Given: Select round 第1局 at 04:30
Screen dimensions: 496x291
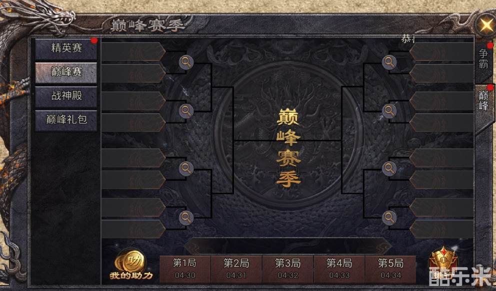Looking at the screenshot, I should 185,269.
